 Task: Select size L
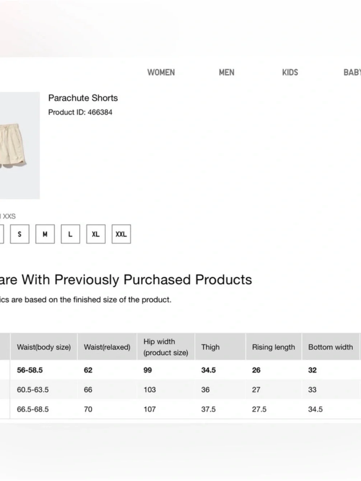pos(70,234)
